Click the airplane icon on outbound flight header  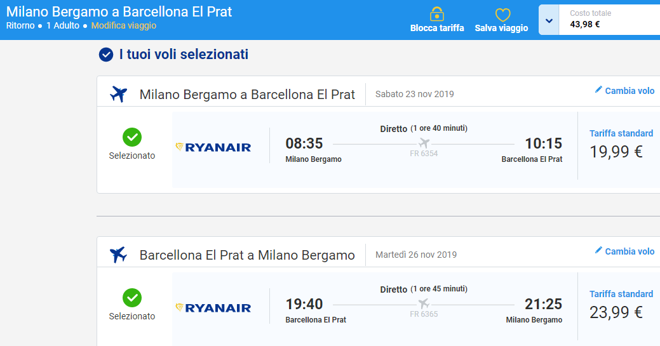[x=119, y=95]
